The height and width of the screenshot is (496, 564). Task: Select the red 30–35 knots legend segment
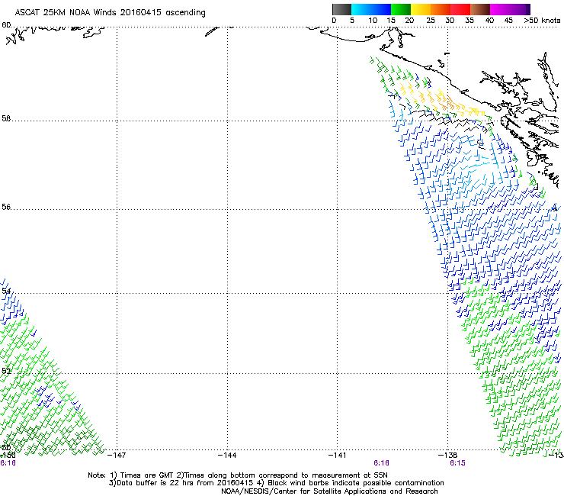click(x=460, y=9)
